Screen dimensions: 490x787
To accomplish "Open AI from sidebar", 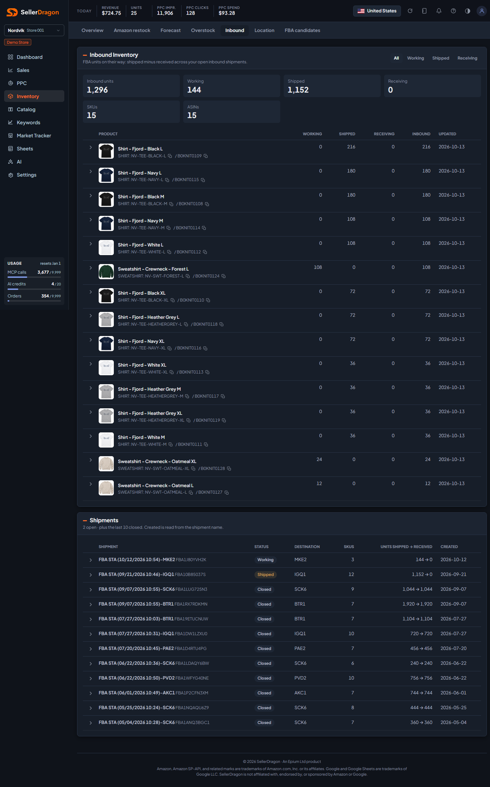I will [x=34, y=162].
